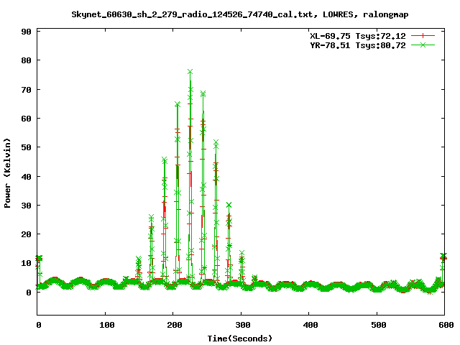This screenshot has width=460, height=345.
Task: Click the green marker at 600 seconds end
Action: [x=443, y=256]
